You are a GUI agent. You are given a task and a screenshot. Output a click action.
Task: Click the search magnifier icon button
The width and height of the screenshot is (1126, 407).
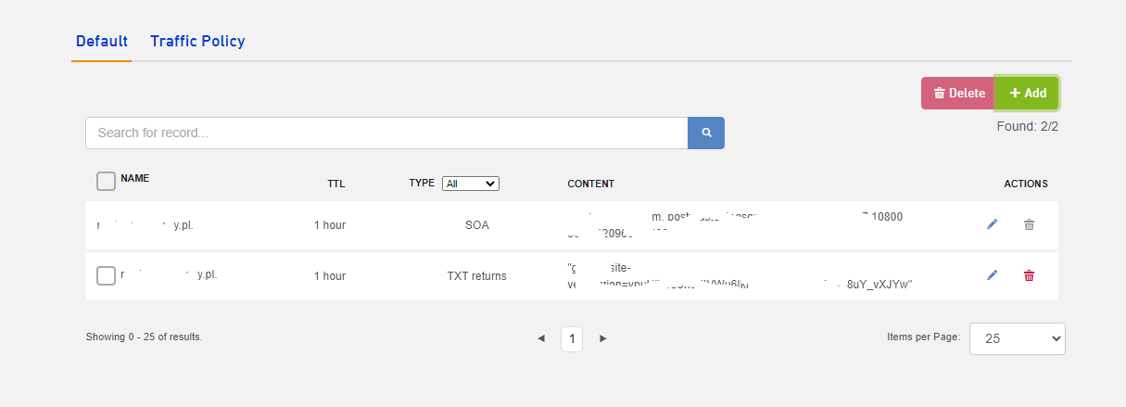point(705,133)
